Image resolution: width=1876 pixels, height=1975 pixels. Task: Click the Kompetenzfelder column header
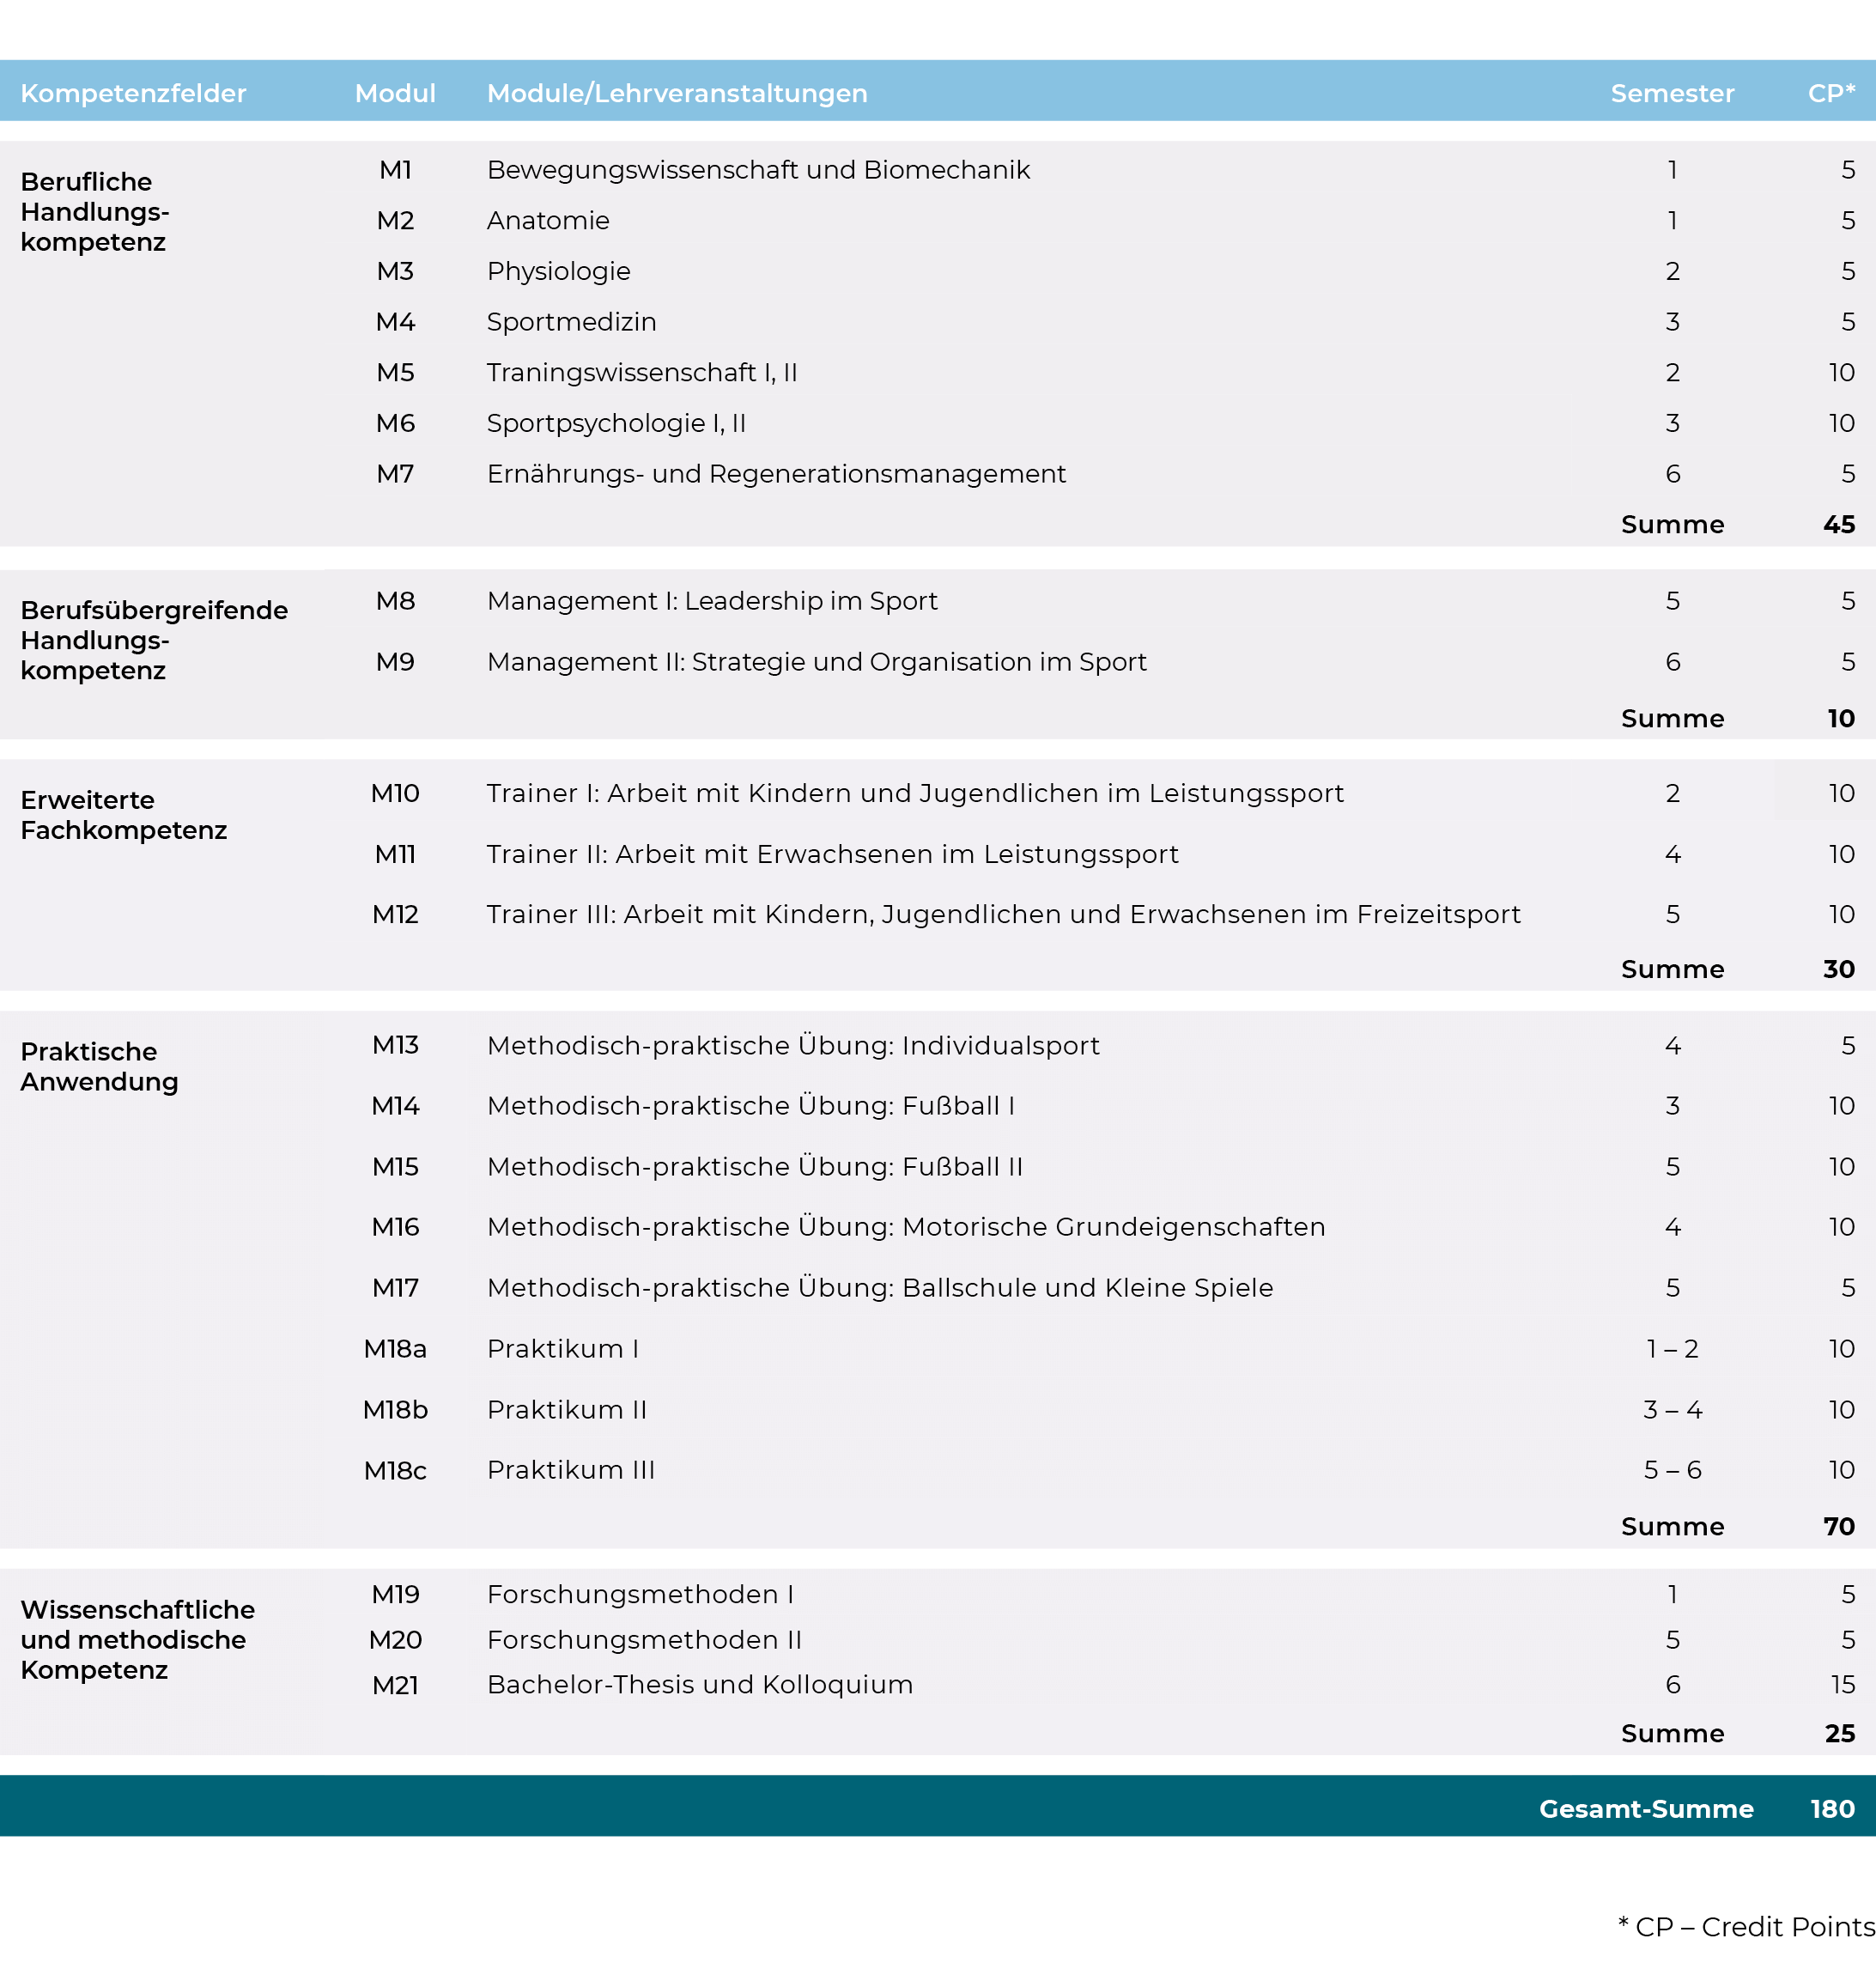(132, 92)
